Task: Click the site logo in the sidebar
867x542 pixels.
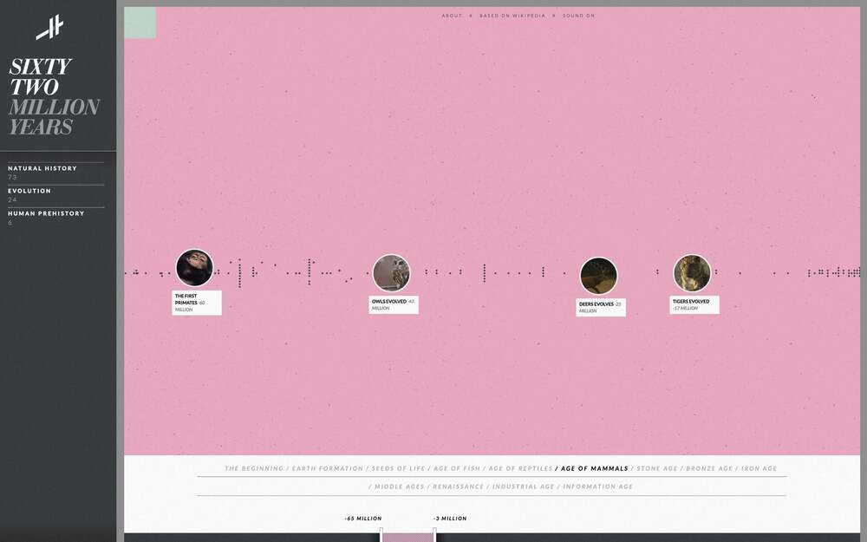Action: tap(49, 28)
